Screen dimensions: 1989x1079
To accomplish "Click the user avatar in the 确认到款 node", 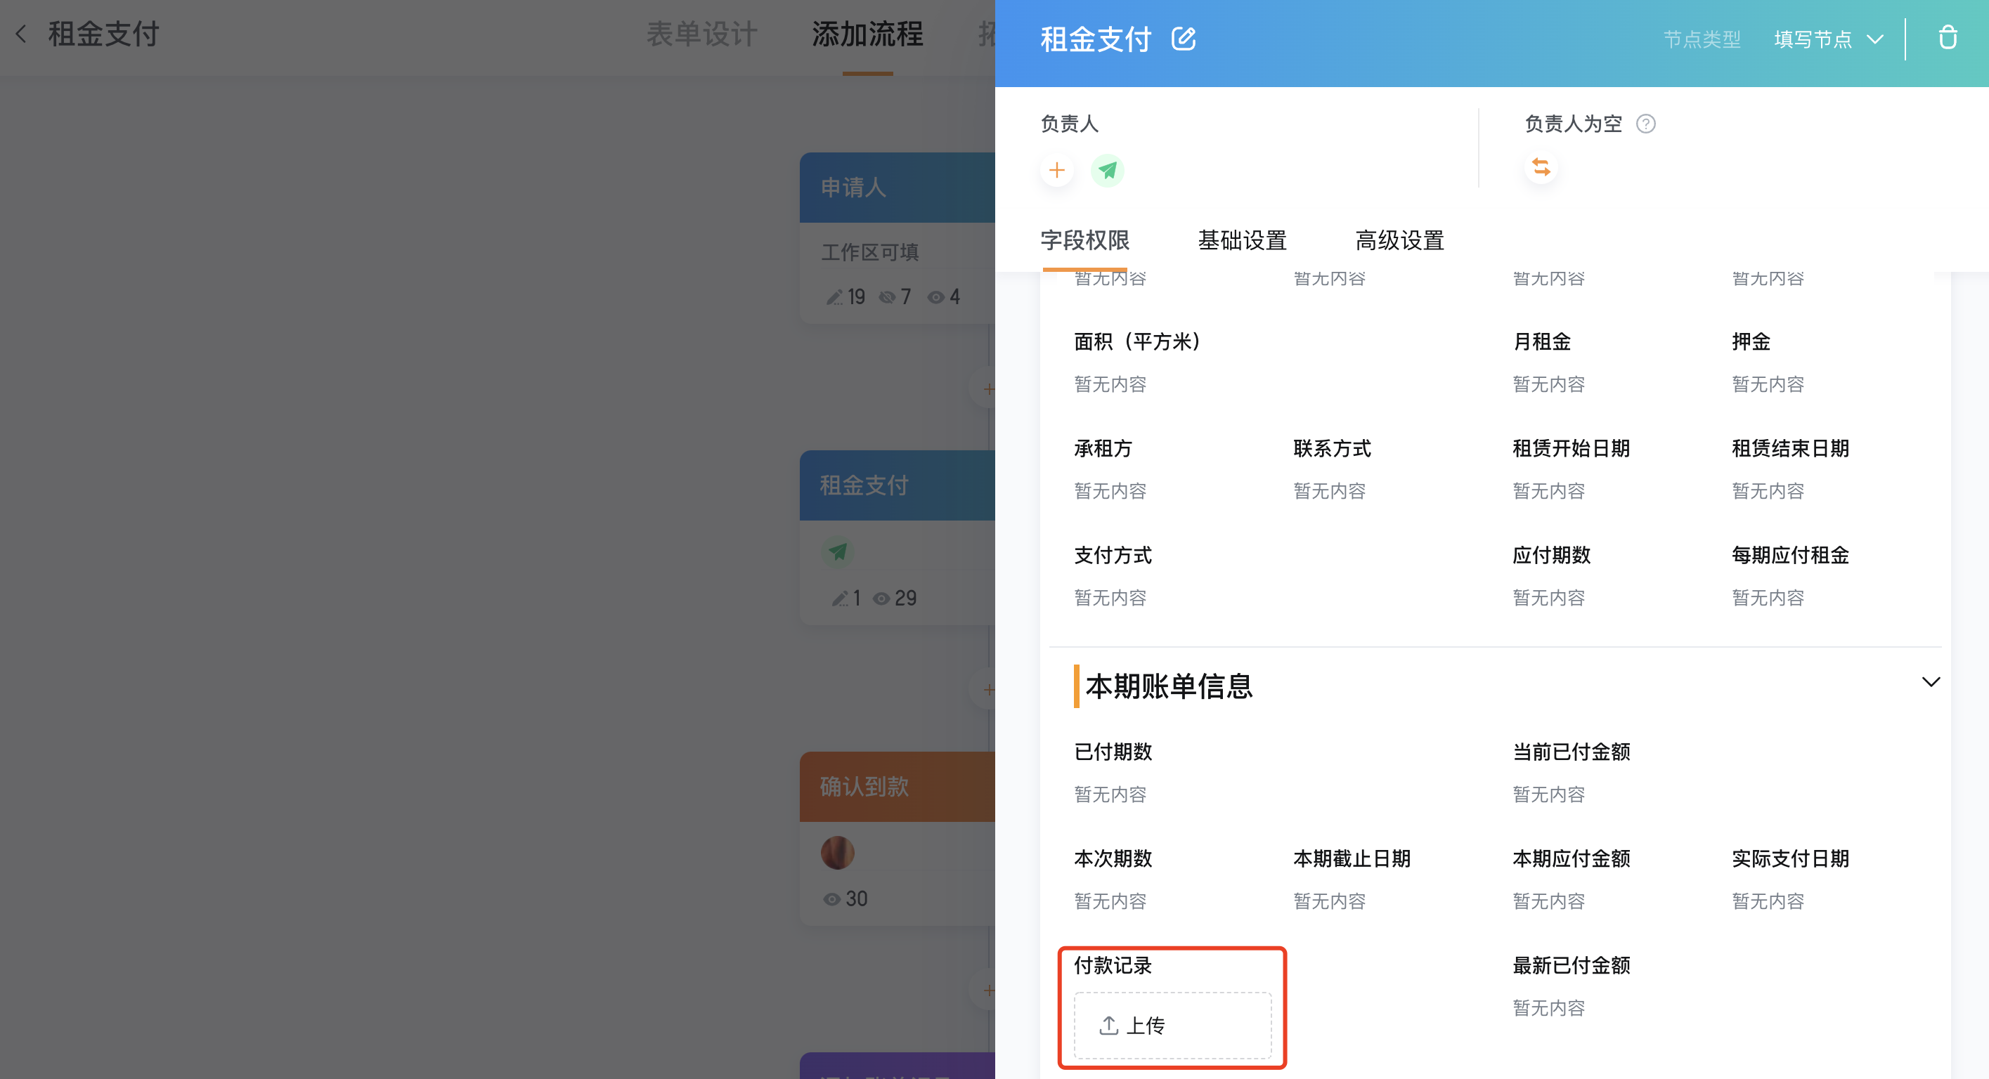I will (838, 853).
